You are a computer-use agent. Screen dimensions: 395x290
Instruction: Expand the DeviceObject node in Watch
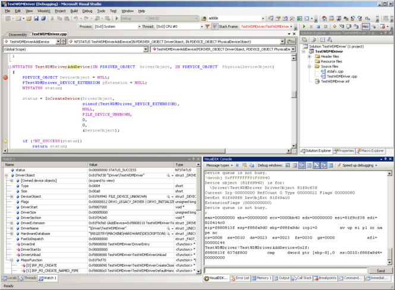click(11, 196)
